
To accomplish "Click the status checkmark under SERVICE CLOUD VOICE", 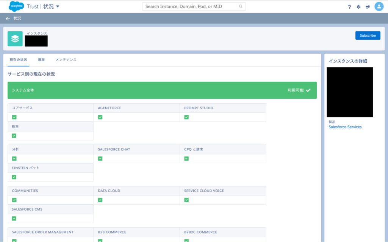I will (186, 200).
